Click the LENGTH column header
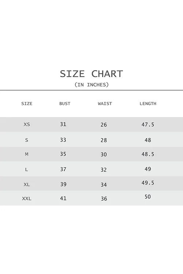This screenshot has height=274, width=183. tap(148, 104)
